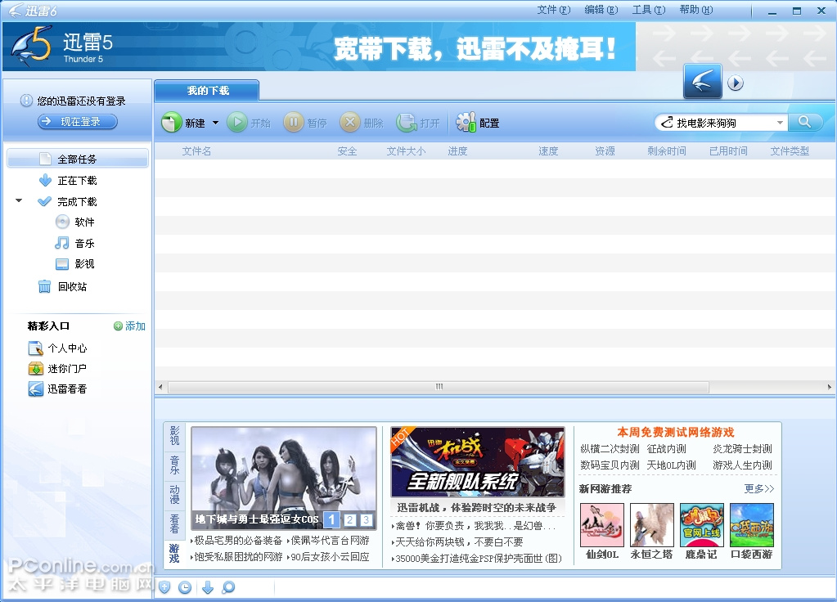This screenshot has height=602, width=837.
Task: Select the 我的下载 tab
Action: 207,91
